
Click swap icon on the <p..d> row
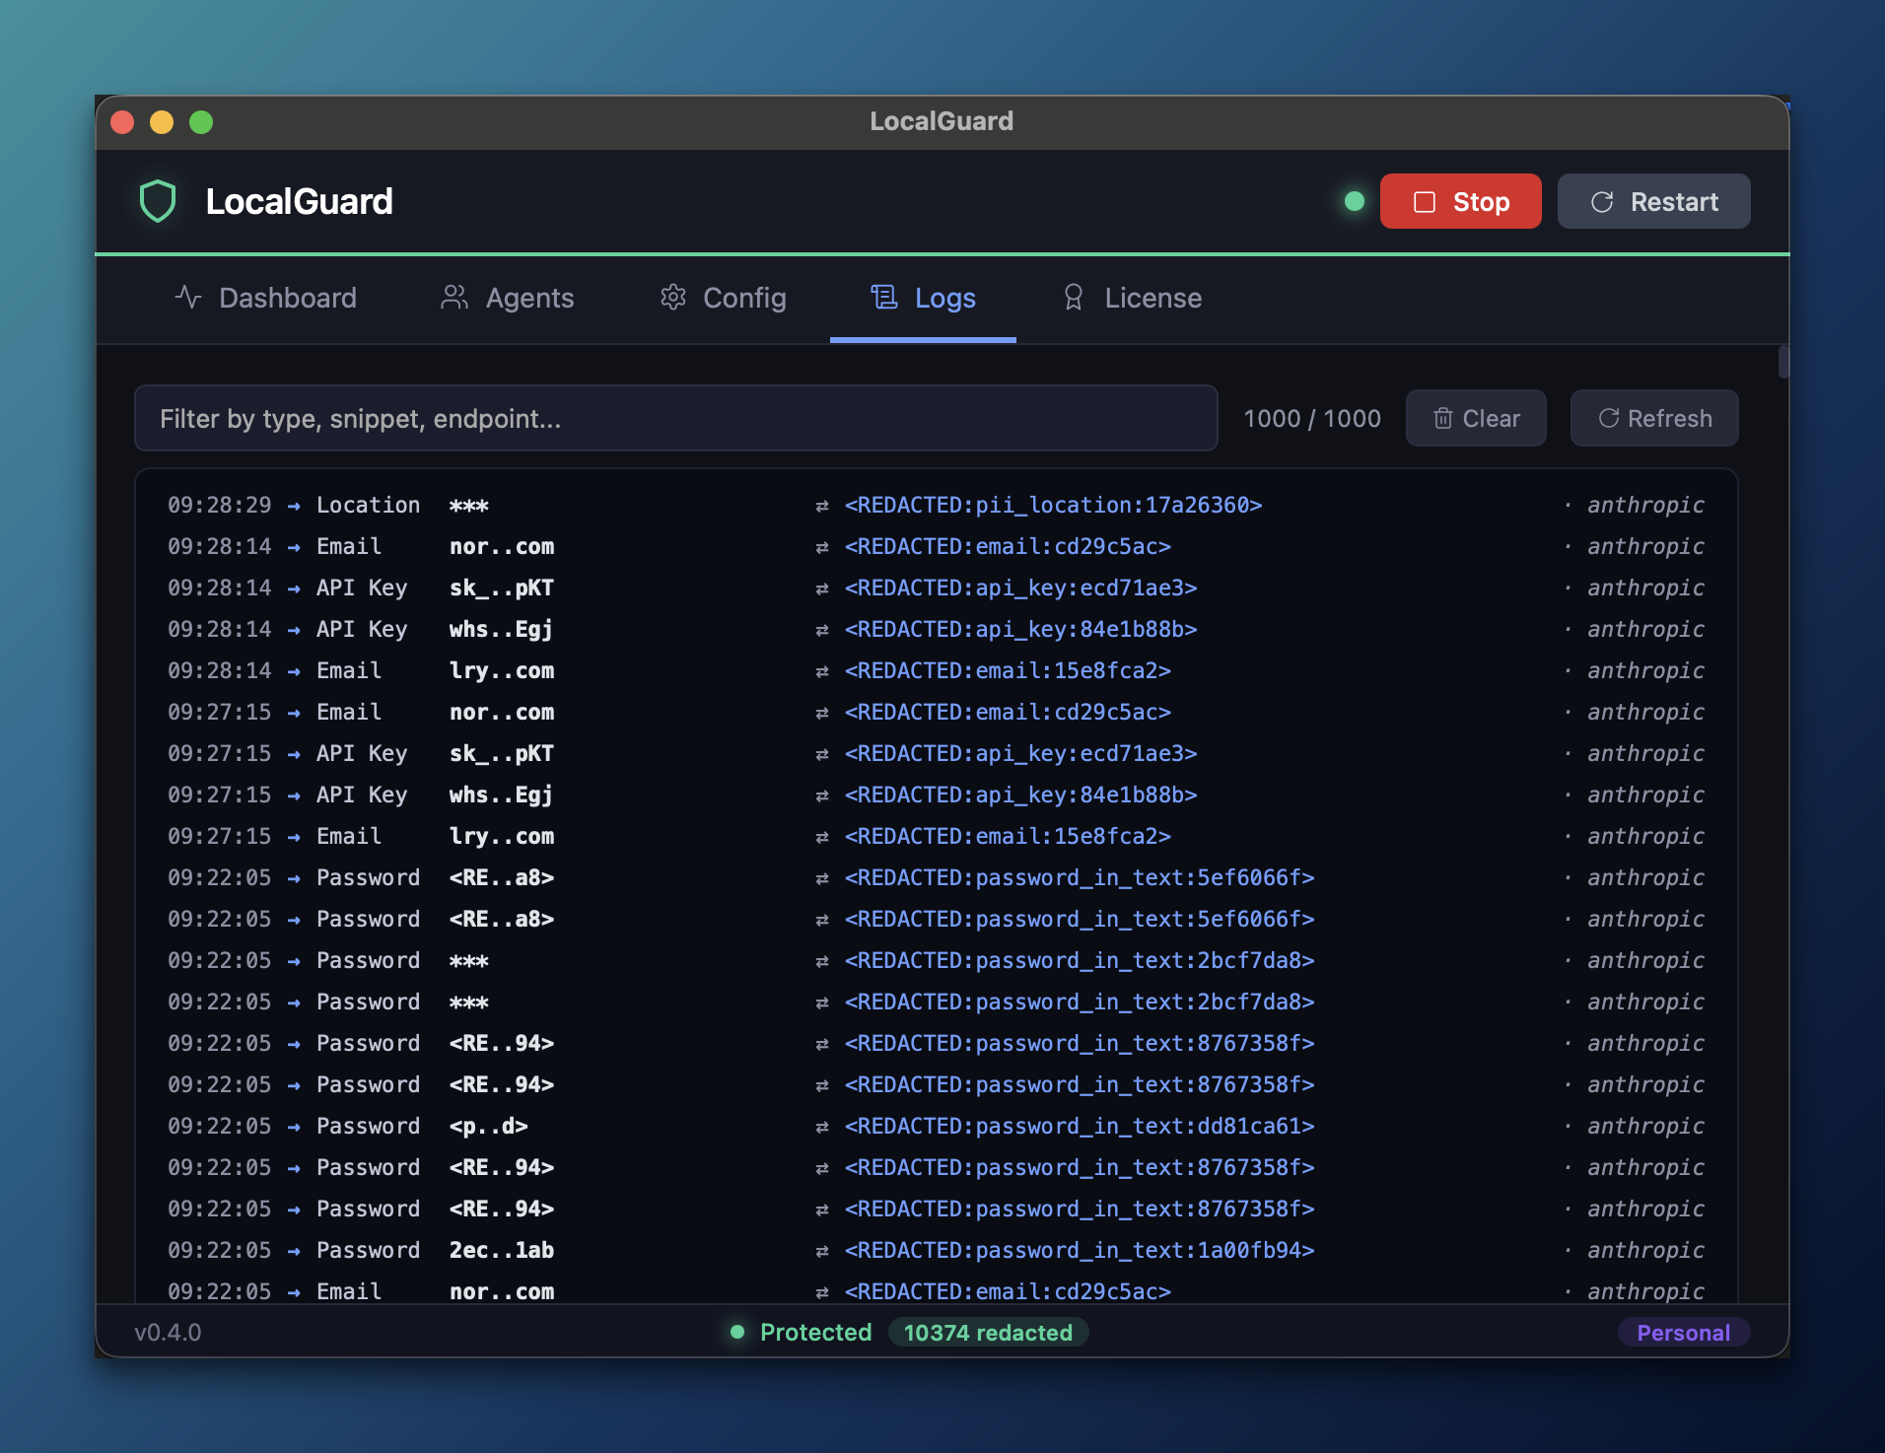[821, 1127]
